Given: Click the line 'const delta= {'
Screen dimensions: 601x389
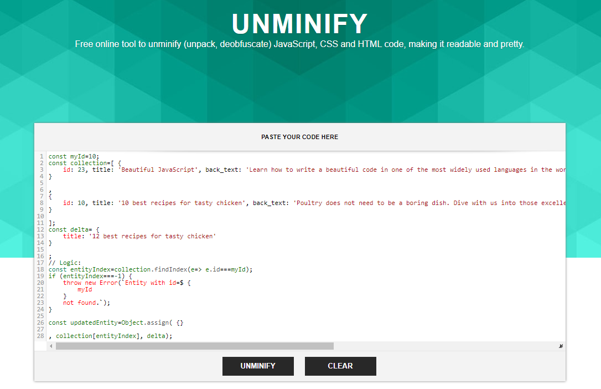Looking at the screenshot, I should click(74, 229).
